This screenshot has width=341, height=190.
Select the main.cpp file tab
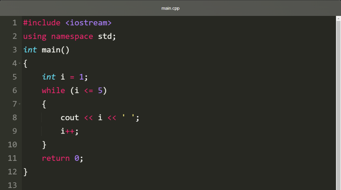pos(170,8)
